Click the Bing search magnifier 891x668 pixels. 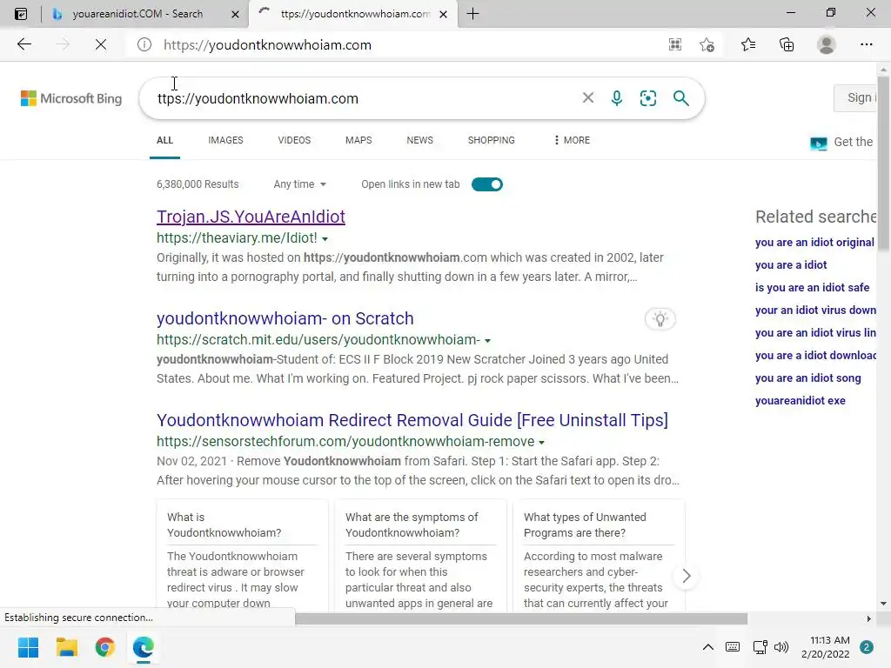click(x=680, y=97)
